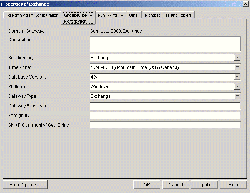Click the Subdirectory label
This screenshot has width=250, height=193.
[x=21, y=57]
